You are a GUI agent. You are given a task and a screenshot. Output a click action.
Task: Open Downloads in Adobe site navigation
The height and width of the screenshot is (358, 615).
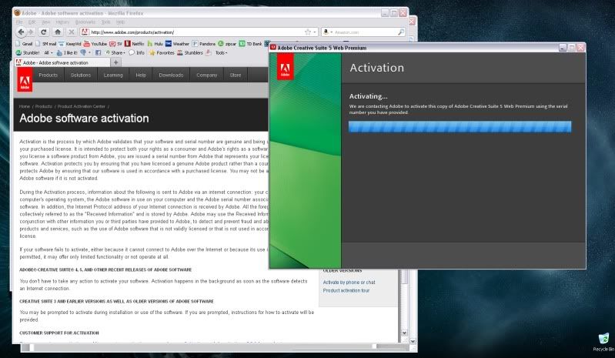pos(171,75)
